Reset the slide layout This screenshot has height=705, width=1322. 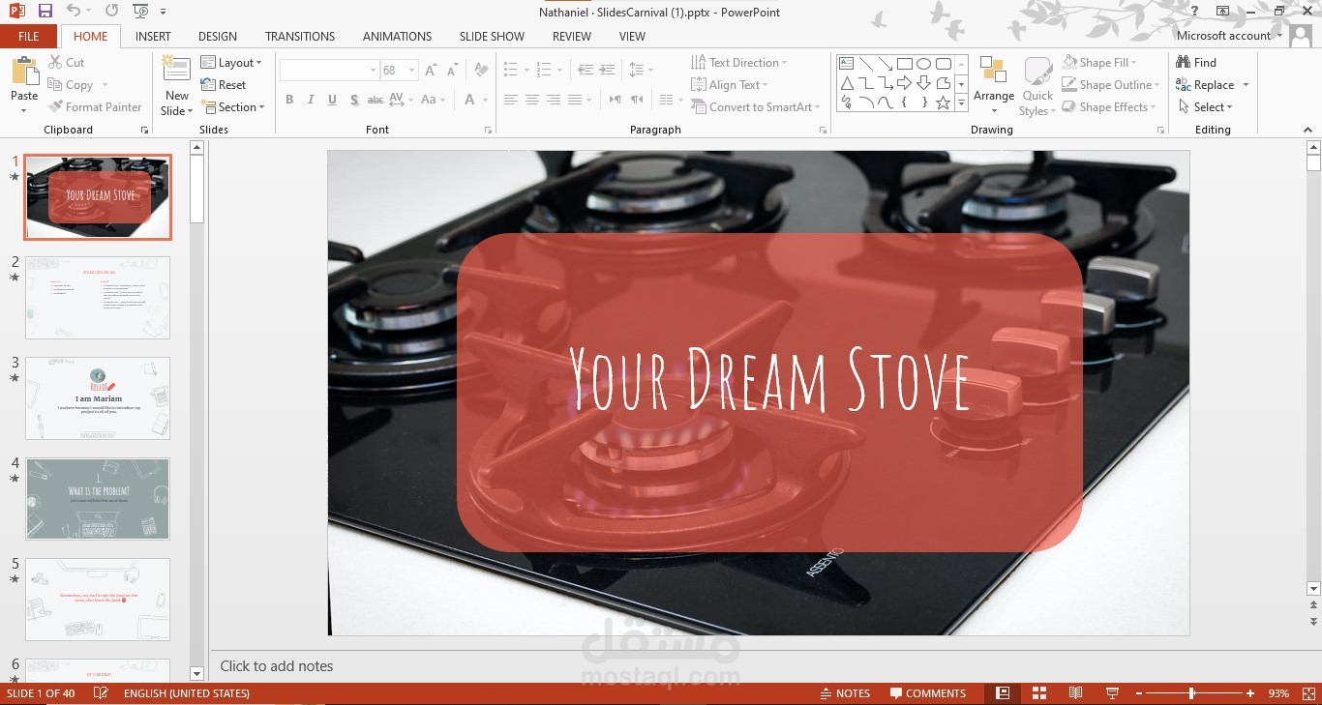pos(224,85)
